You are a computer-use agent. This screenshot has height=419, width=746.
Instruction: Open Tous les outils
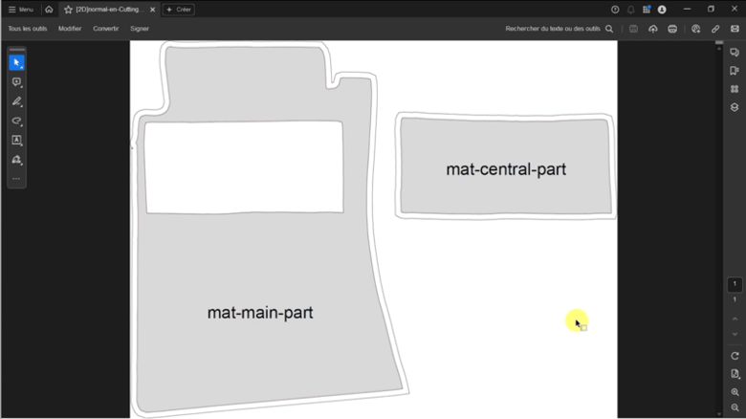[28, 29]
